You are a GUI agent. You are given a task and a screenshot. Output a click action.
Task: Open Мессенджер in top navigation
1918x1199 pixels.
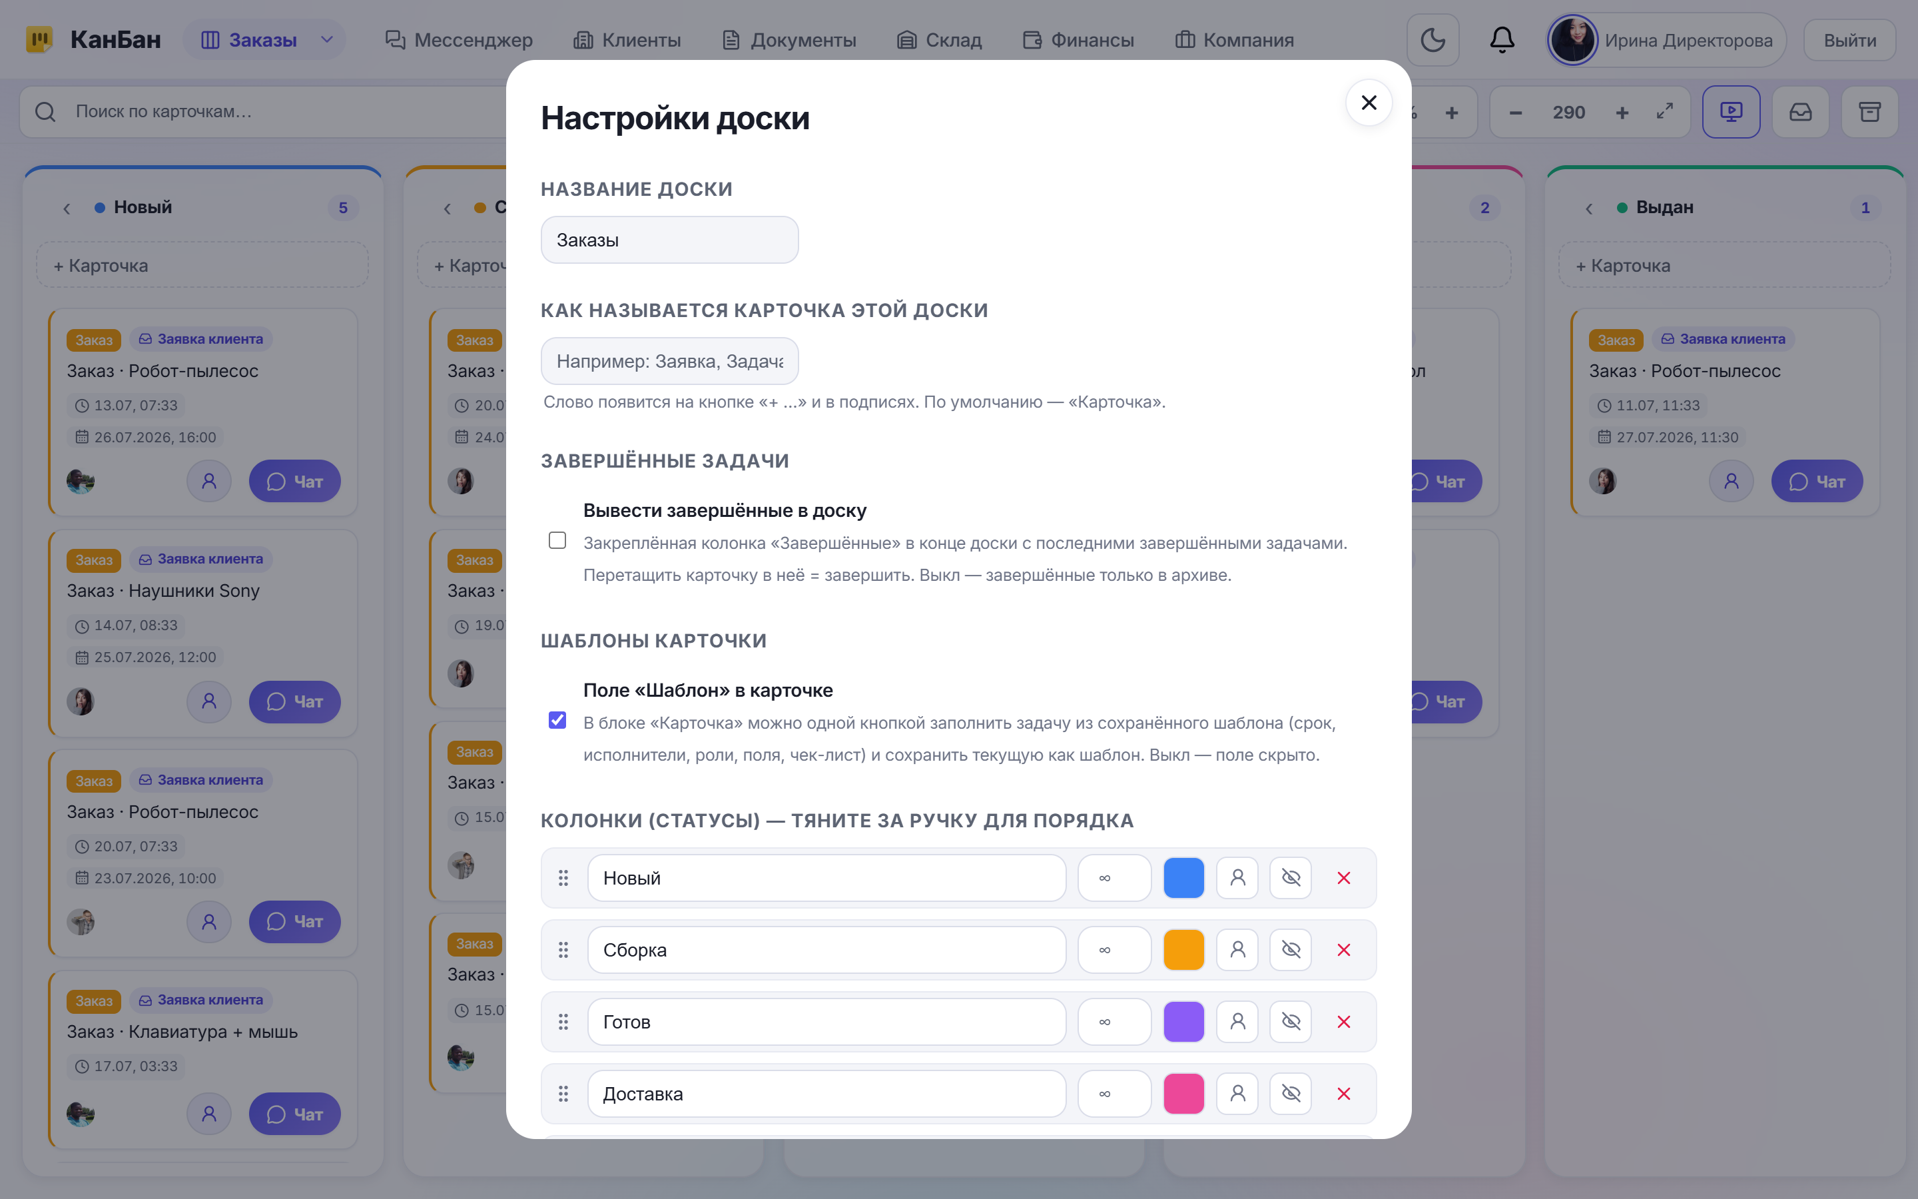coord(458,40)
